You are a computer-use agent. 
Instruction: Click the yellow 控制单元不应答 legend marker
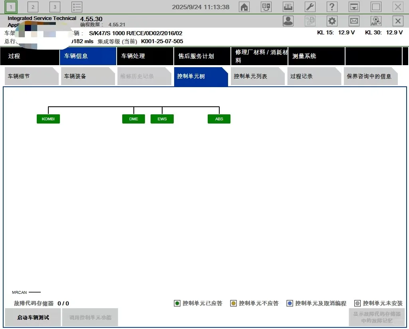click(x=233, y=303)
